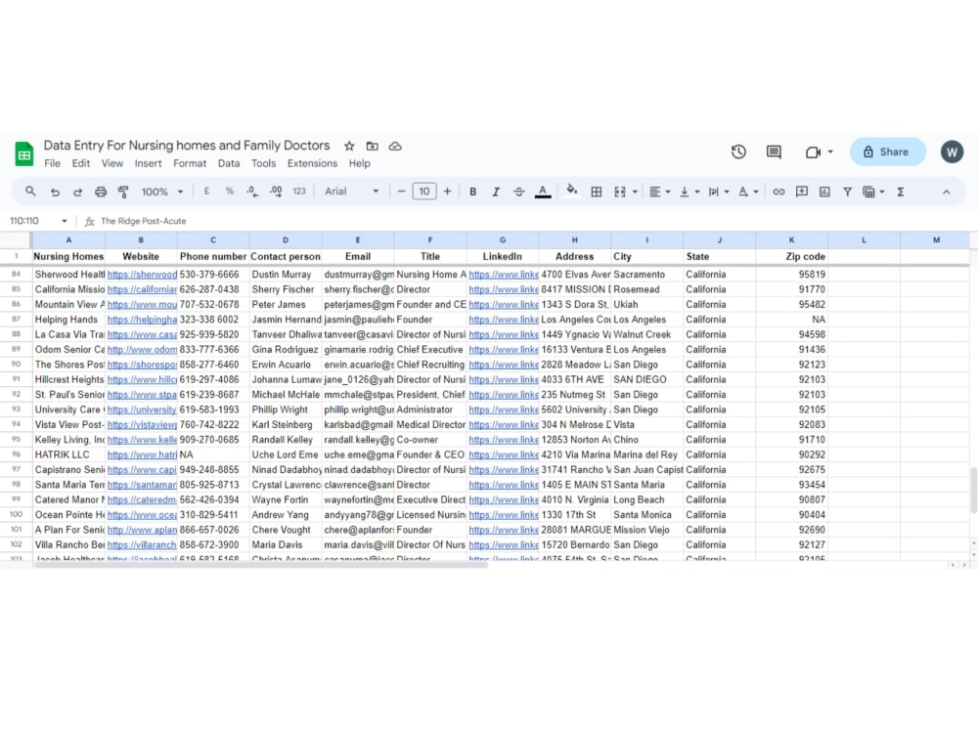Image resolution: width=978 pixels, height=733 pixels.
Task: Open horizontal align dropdown
Action: (659, 192)
